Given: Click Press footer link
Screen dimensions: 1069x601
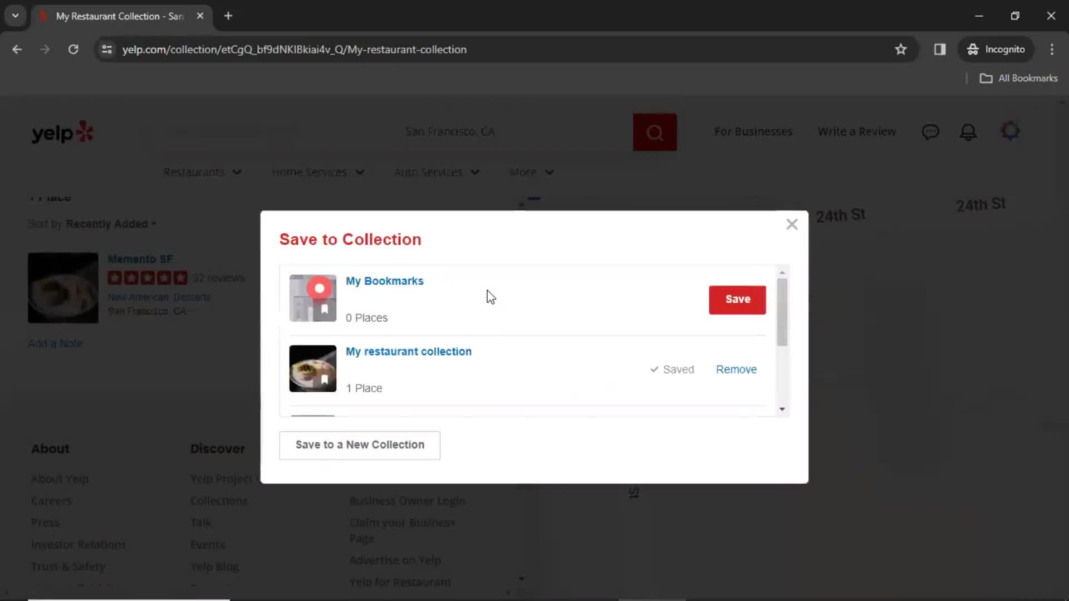Looking at the screenshot, I should (x=45, y=523).
